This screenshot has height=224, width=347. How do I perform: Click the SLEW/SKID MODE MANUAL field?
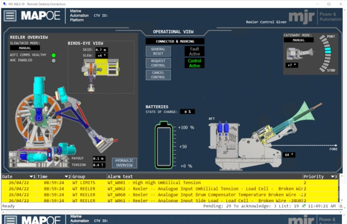pos(25,48)
